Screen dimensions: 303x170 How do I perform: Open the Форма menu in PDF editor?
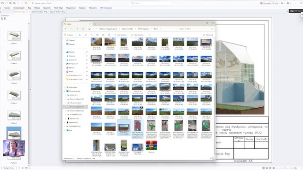pos(37,8)
